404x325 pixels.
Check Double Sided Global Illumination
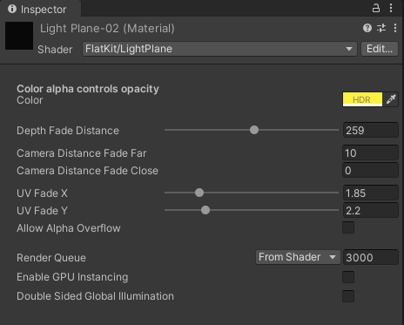click(x=348, y=296)
